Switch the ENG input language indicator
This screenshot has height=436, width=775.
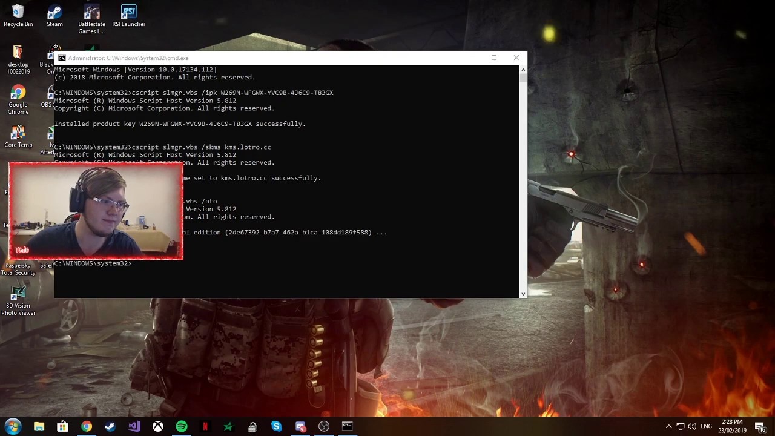pos(706,427)
